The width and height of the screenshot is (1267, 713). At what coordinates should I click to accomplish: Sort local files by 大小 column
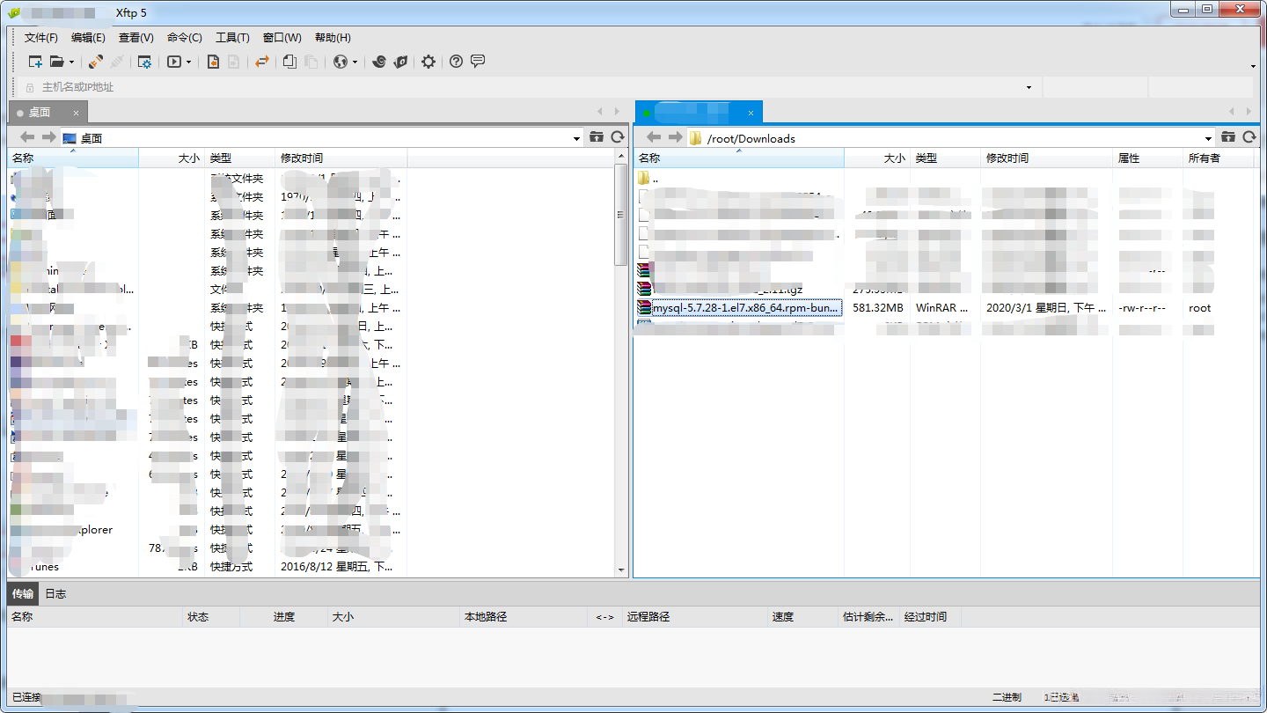(172, 158)
